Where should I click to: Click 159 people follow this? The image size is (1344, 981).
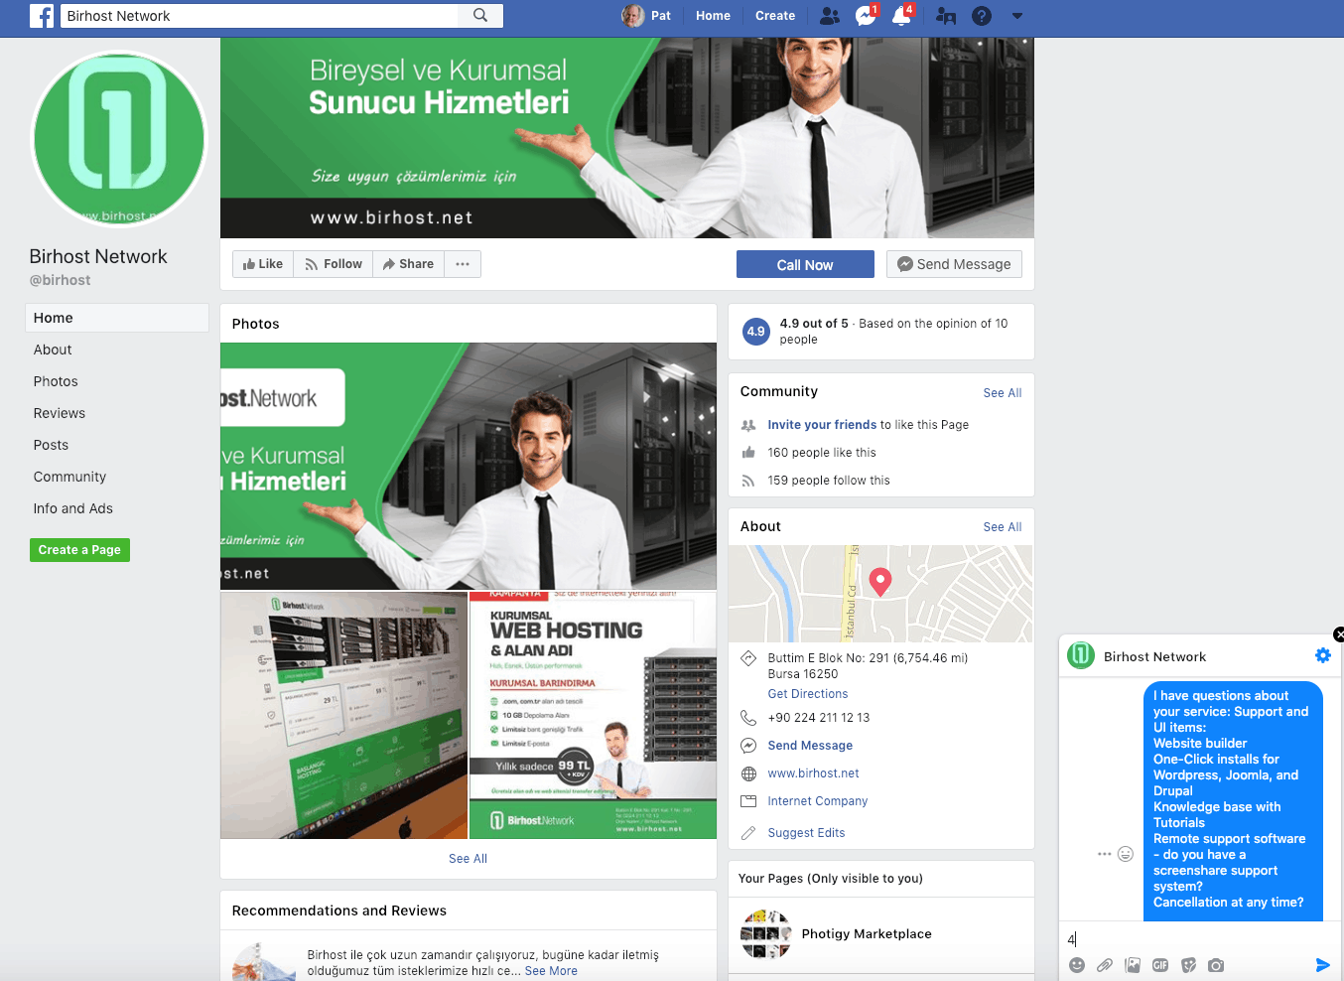tap(829, 481)
